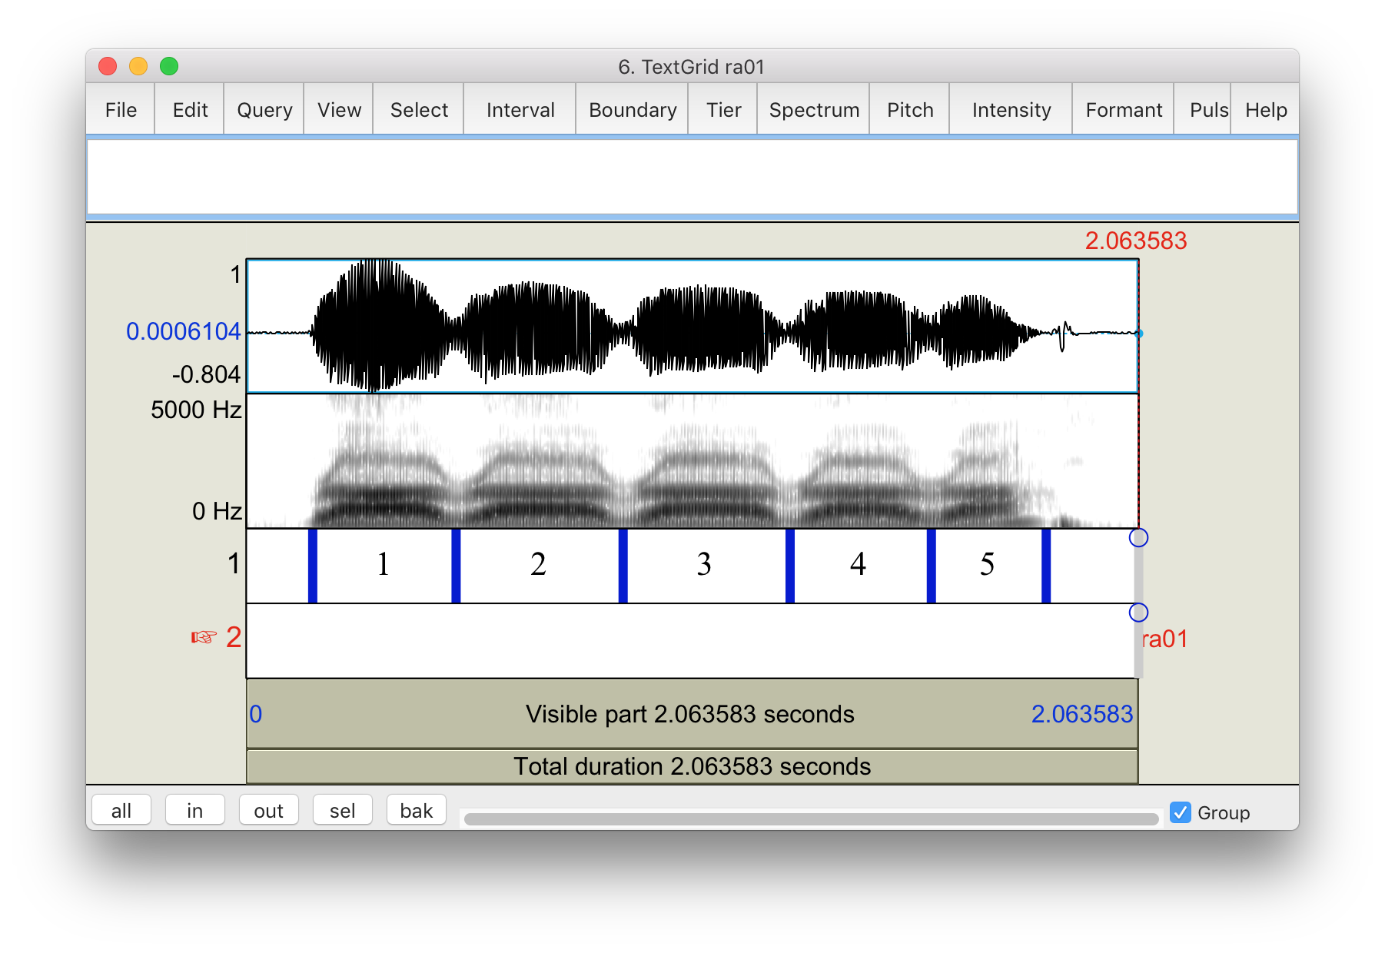This screenshot has height=953, width=1385.
Task: Open the View menu
Action: (339, 110)
